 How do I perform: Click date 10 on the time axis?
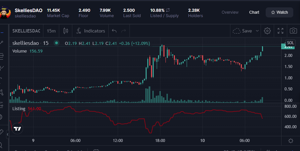pos(202,141)
